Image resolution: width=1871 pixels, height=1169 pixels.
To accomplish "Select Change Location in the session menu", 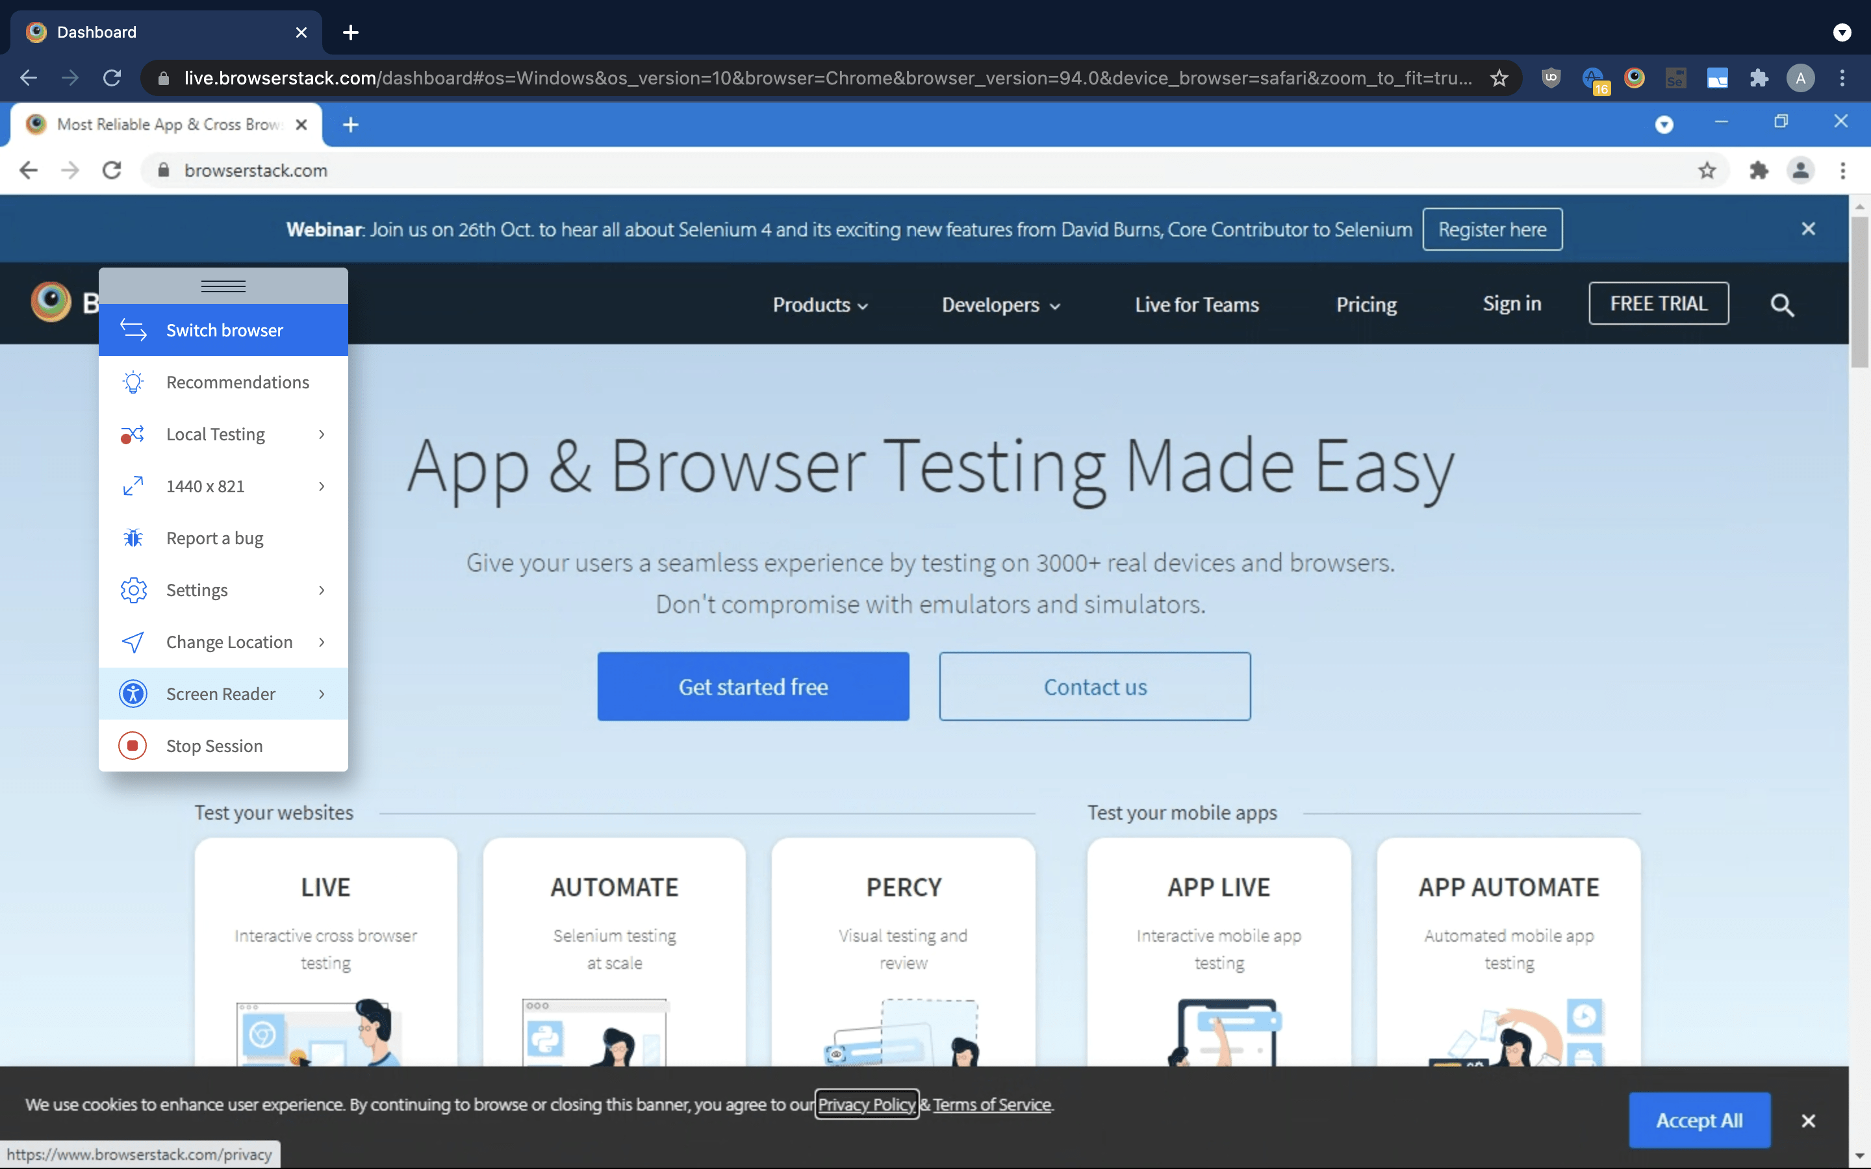I will (x=229, y=642).
